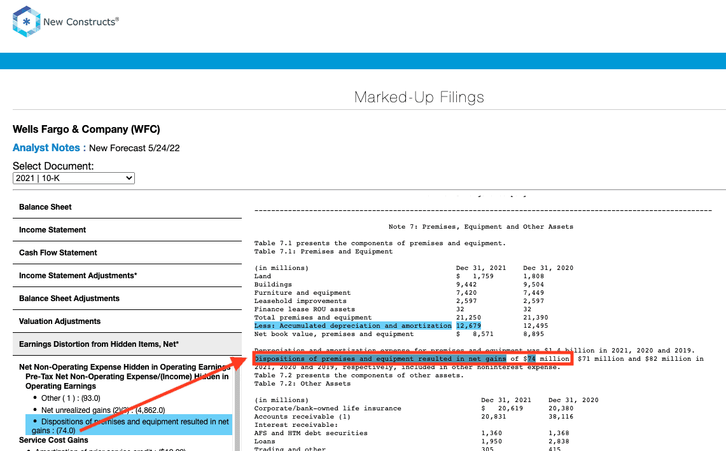Click the 8,571 net book value
The width and height of the screenshot is (726, 451).
coord(483,334)
